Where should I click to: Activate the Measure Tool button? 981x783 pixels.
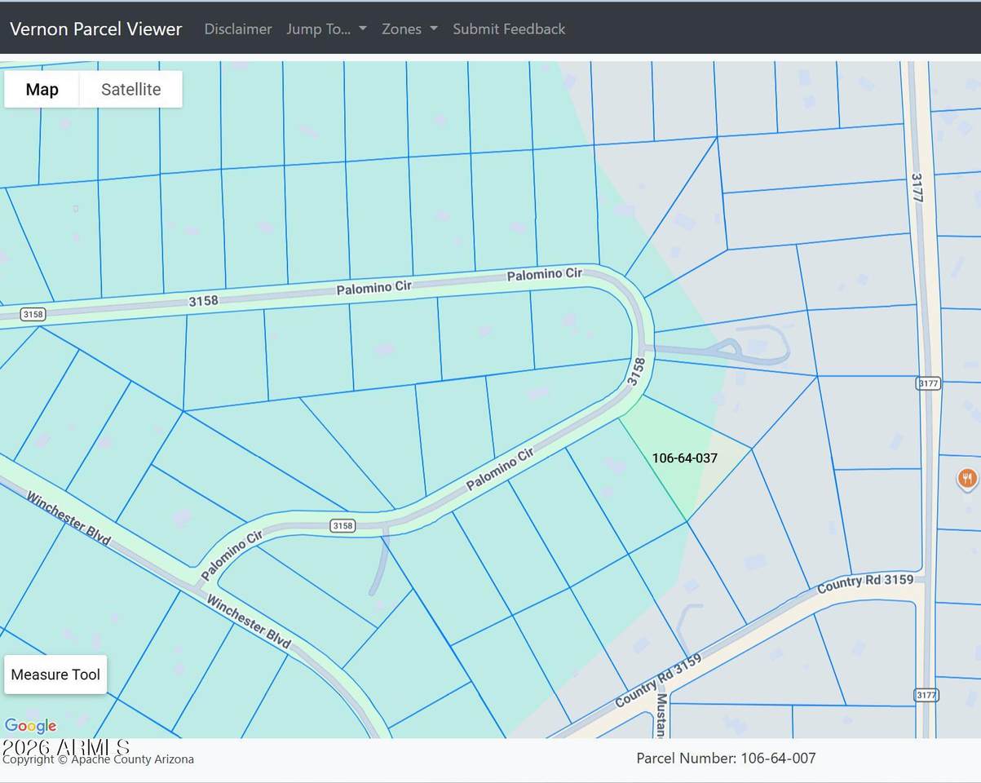(x=55, y=675)
